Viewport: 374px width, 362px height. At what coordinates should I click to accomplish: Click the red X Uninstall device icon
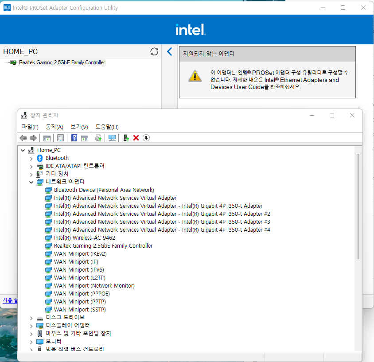tap(136, 138)
